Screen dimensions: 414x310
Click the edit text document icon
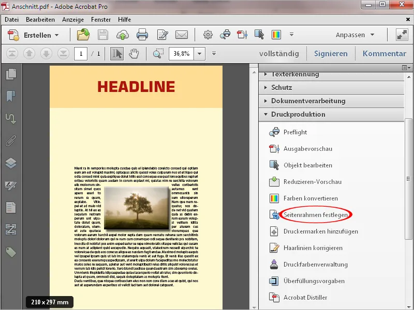coord(162,35)
